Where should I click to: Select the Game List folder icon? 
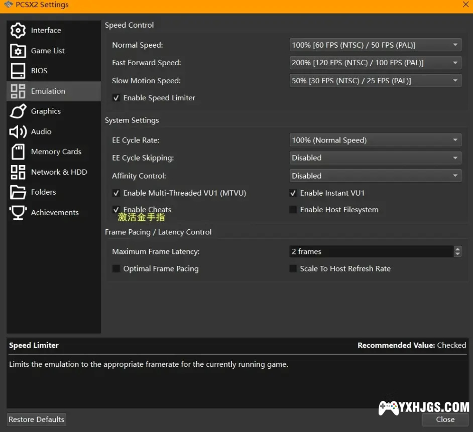18,51
